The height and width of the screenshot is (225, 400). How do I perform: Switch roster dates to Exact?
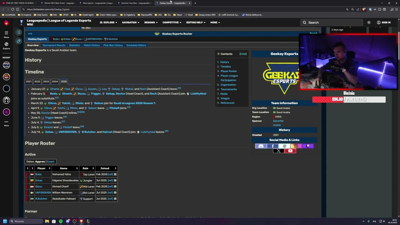pos(51,162)
